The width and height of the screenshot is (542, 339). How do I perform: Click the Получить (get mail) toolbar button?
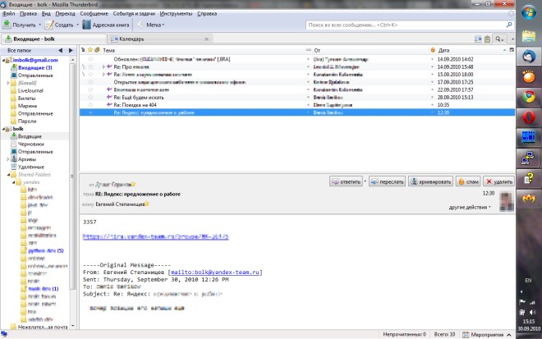click(19, 25)
